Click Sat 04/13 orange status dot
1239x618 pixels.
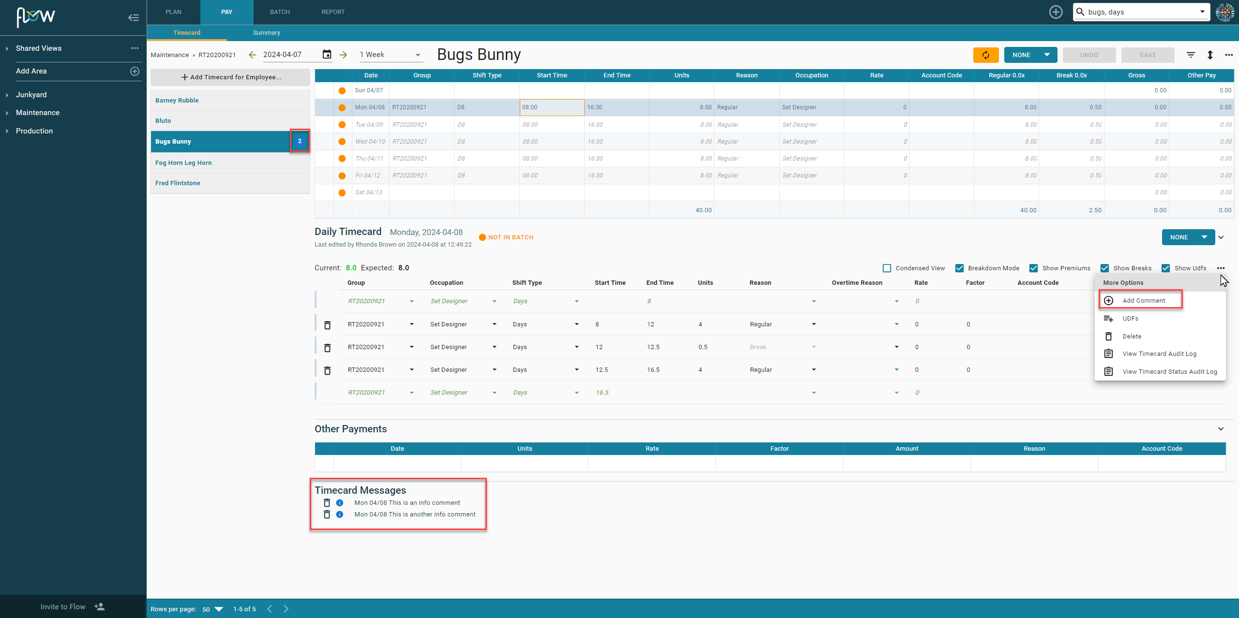342,192
